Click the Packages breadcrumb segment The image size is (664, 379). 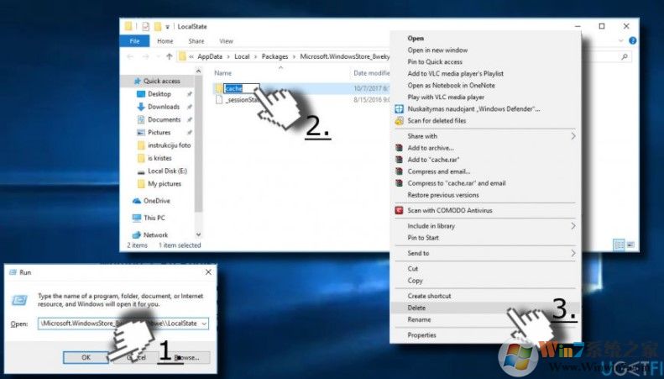point(274,56)
